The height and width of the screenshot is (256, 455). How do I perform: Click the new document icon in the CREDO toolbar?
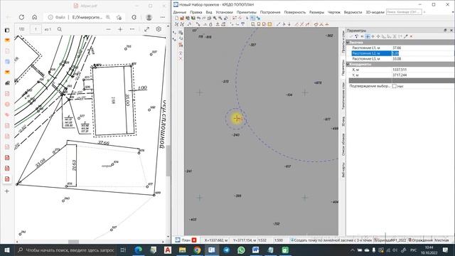coord(176,18)
